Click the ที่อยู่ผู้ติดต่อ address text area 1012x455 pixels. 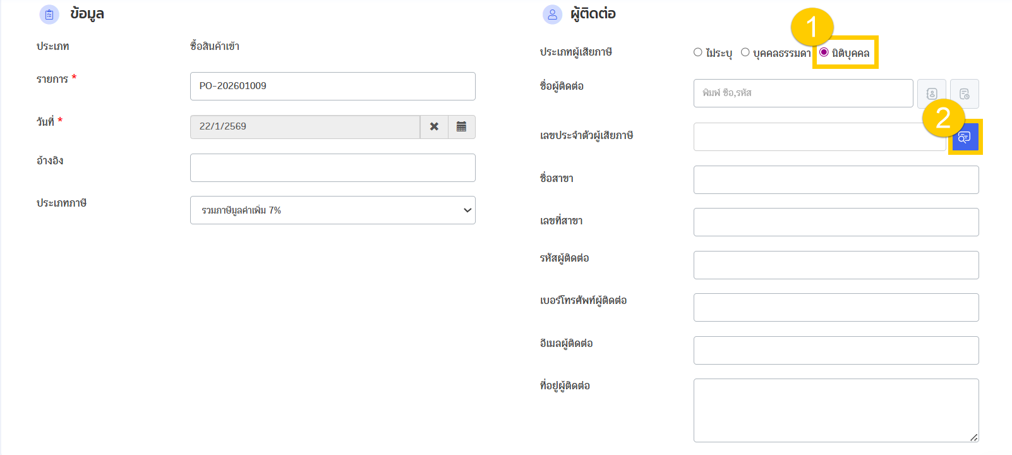[x=836, y=410]
